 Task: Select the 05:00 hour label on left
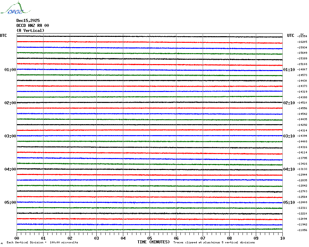pyautogui.click(x=10, y=203)
